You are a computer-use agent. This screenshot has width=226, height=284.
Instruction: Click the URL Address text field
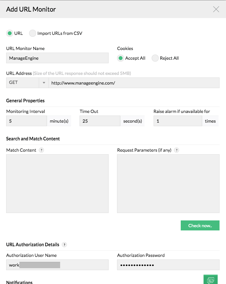[134, 83]
